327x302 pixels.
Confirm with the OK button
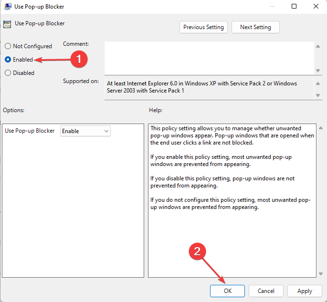pyautogui.click(x=227, y=291)
